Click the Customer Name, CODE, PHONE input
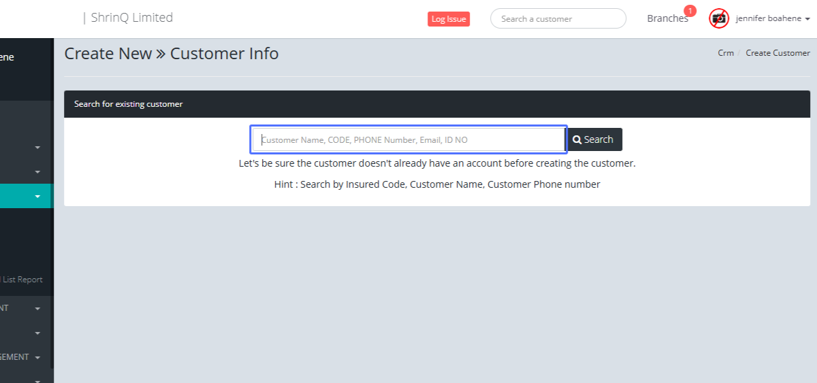The image size is (817, 383). 408,139
